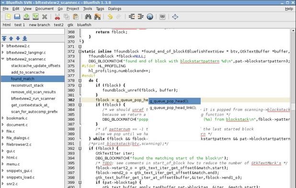Open the window menu in title bar
The height and width of the screenshot is (188, 296).
3,3
